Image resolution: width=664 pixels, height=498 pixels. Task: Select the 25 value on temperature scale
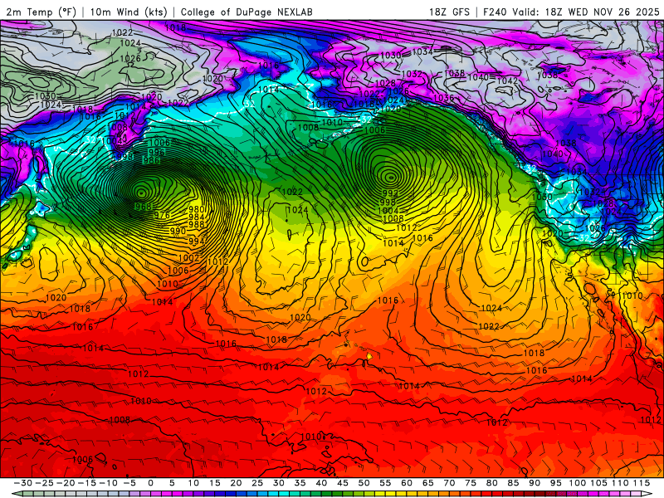click(257, 483)
